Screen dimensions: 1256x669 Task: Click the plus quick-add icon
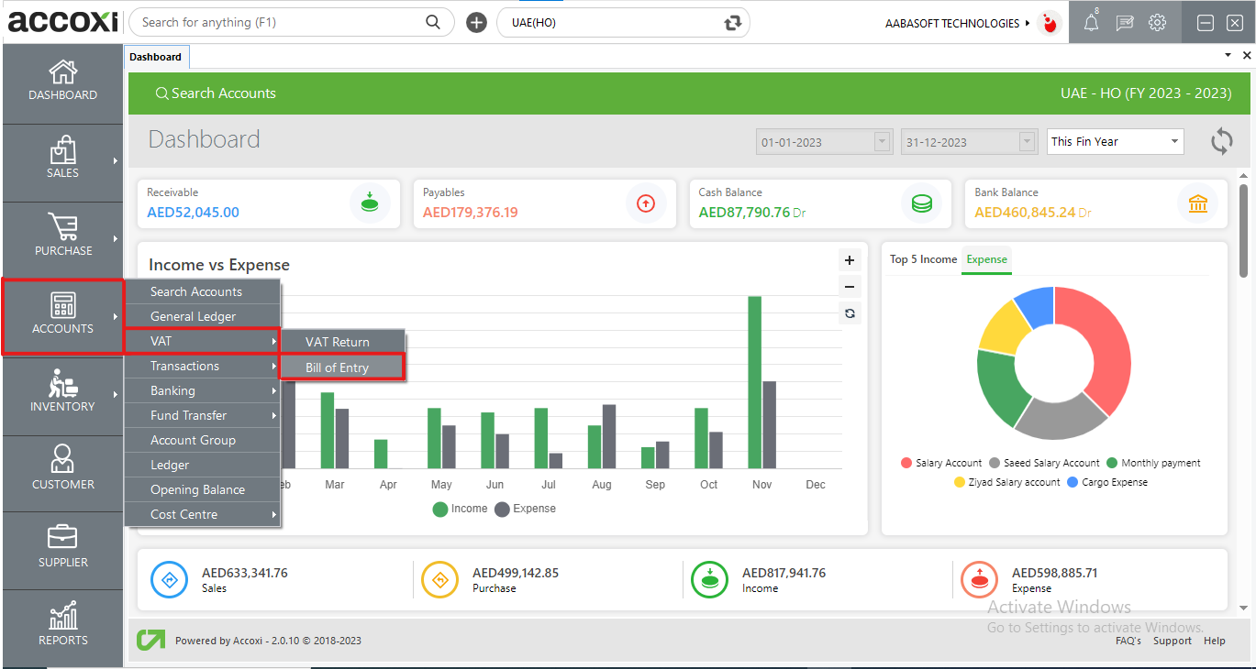pyautogui.click(x=476, y=23)
